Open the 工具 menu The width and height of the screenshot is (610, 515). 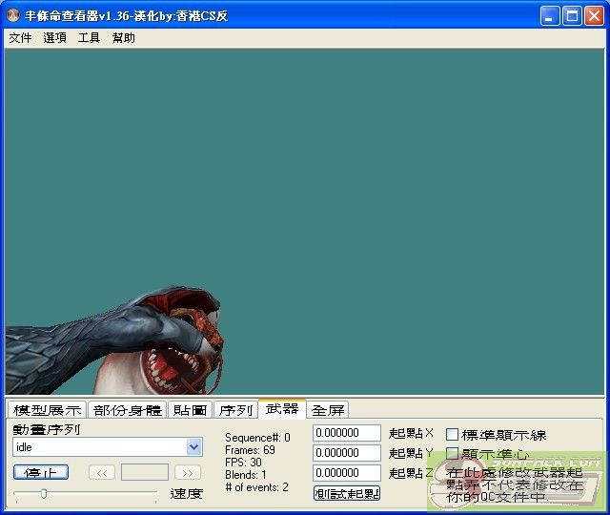pos(89,38)
